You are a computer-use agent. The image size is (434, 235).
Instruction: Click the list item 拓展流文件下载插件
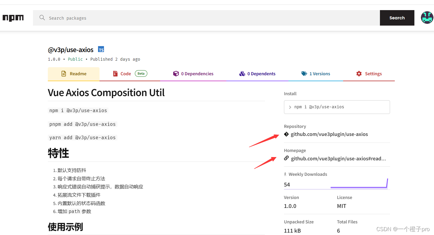pyautogui.click(x=79, y=195)
